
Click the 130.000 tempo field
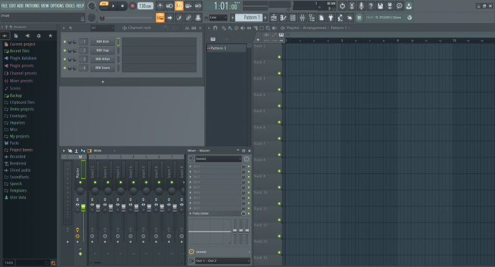pyautogui.click(x=145, y=6)
